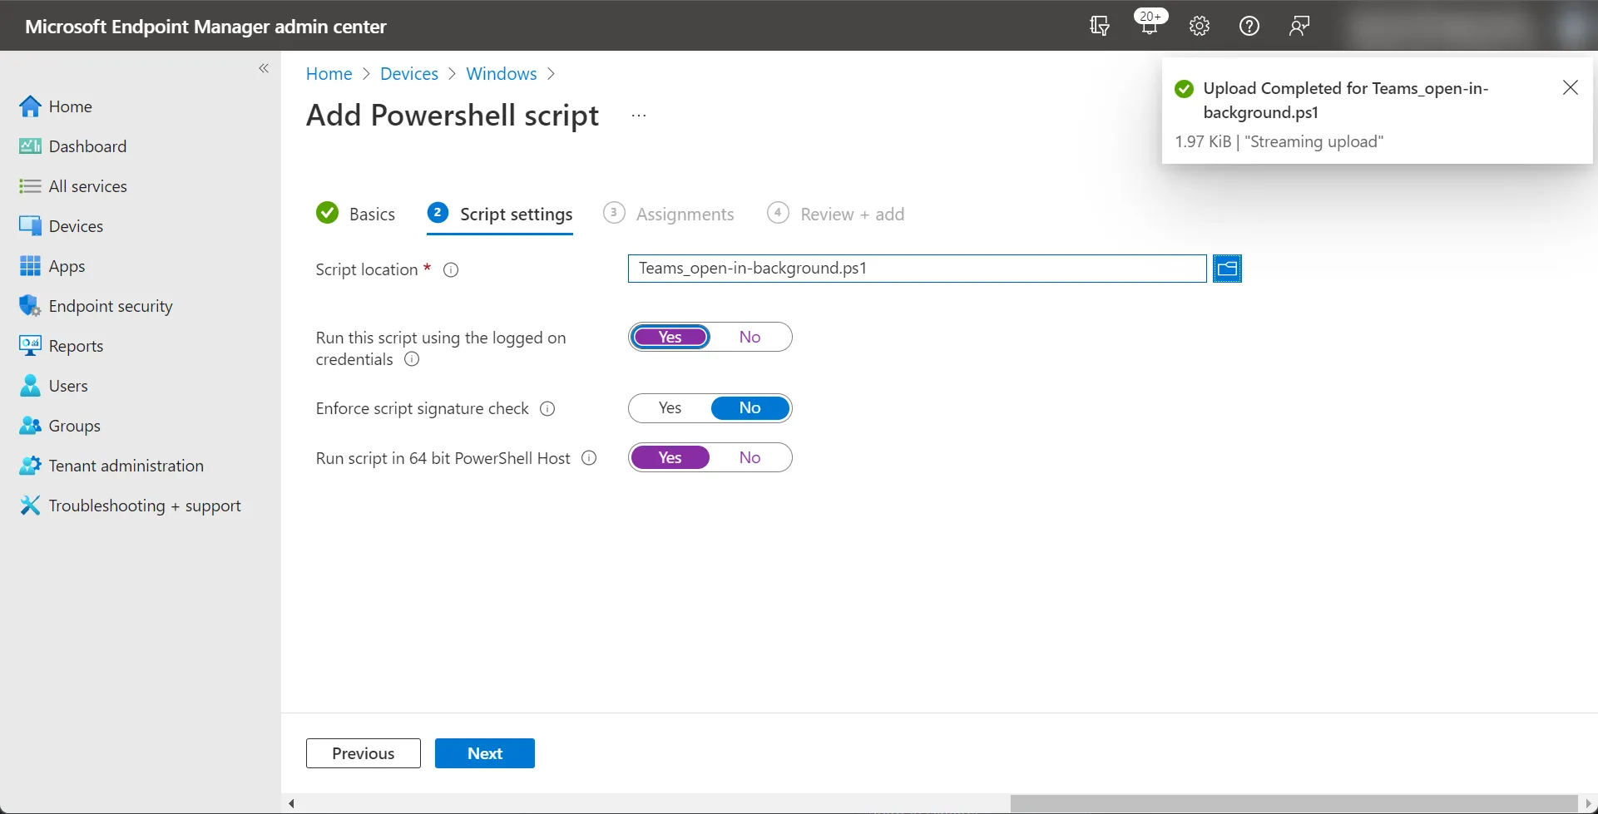
Task: Set Enforce script signature check to Yes
Action: 670,408
